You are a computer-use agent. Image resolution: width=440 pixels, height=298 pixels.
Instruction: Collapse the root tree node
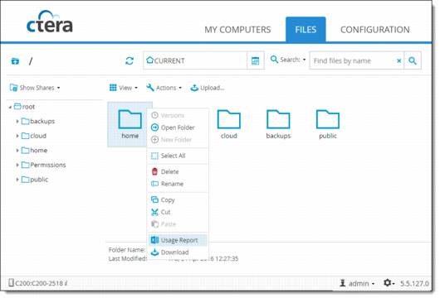(x=10, y=107)
